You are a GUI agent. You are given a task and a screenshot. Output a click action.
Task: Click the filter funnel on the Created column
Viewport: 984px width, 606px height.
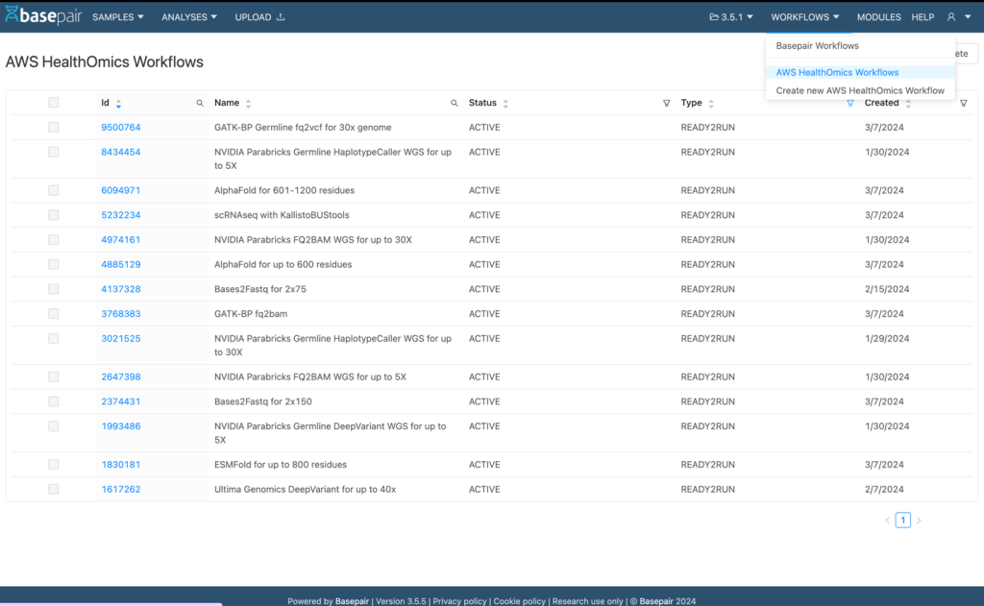tap(963, 103)
